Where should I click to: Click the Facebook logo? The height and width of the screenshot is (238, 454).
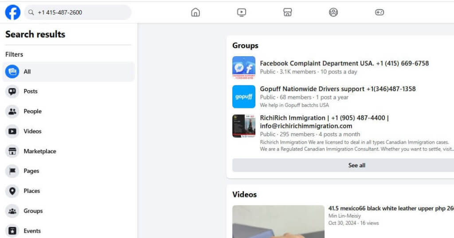(x=13, y=12)
